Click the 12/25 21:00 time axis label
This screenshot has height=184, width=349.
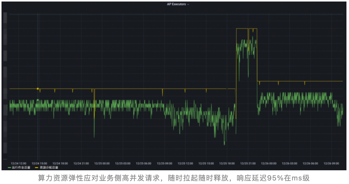coord(248,163)
